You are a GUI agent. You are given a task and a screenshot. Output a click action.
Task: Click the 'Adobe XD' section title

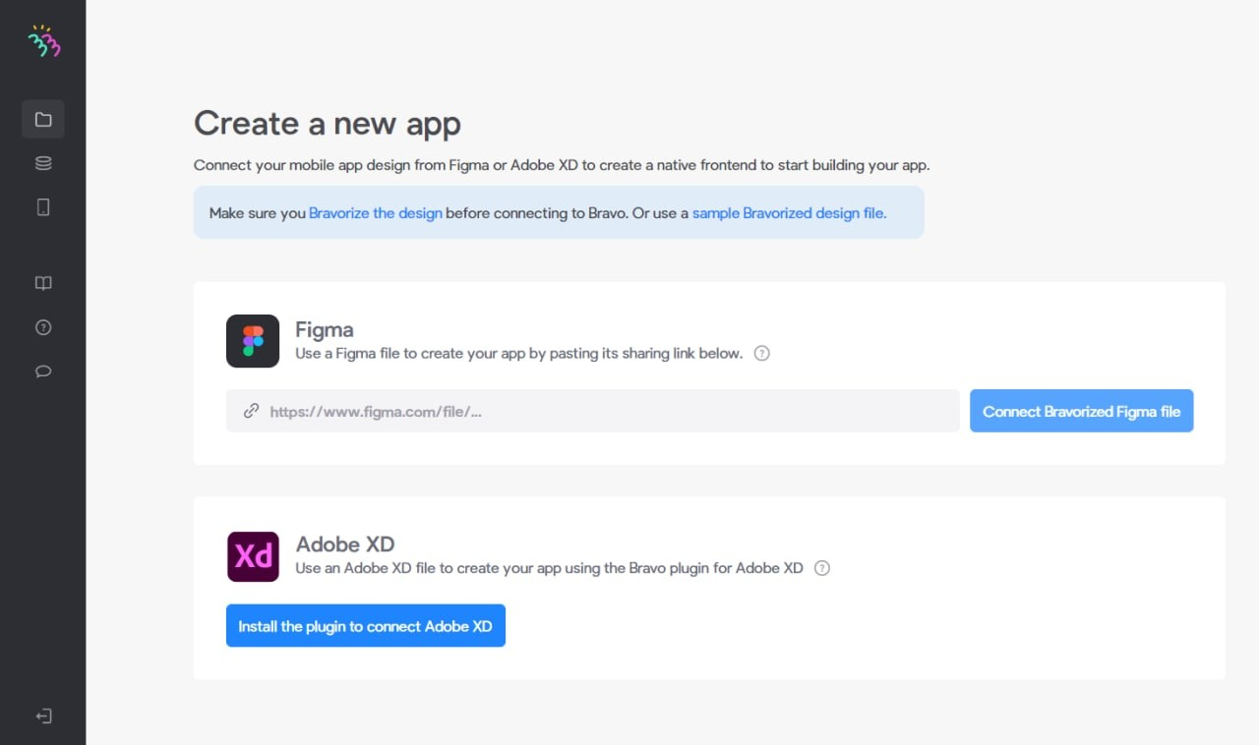coord(345,544)
